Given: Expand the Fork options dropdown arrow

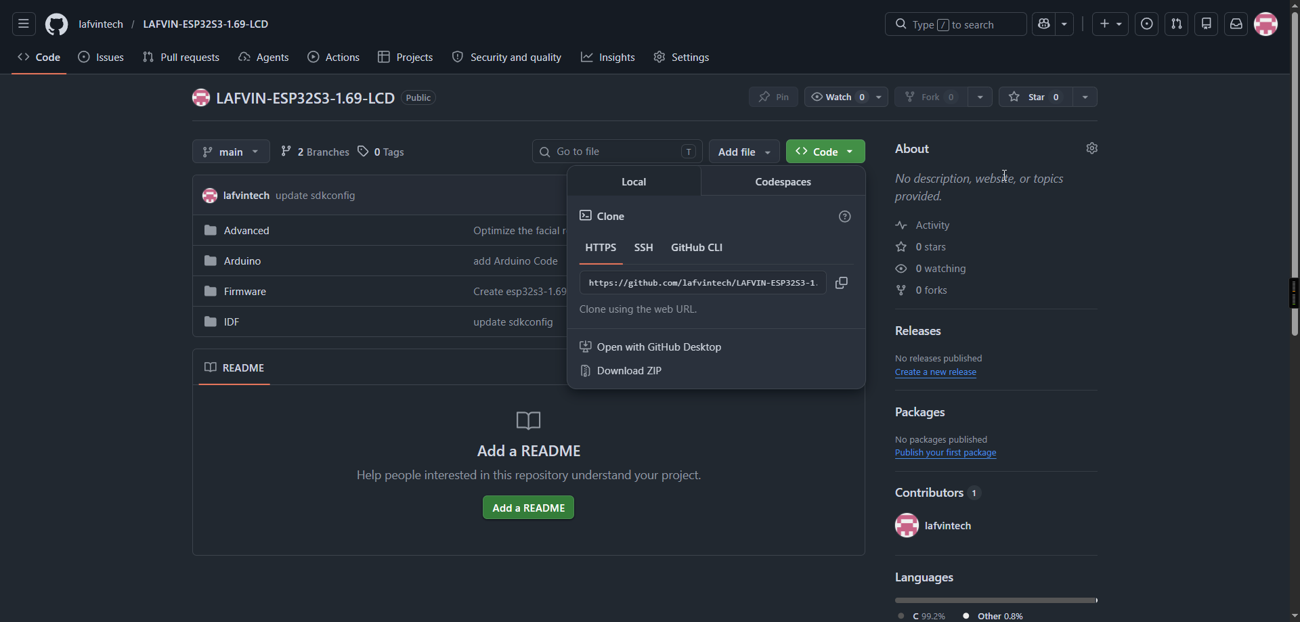Looking at the screenshot, I should click(980, 97).
